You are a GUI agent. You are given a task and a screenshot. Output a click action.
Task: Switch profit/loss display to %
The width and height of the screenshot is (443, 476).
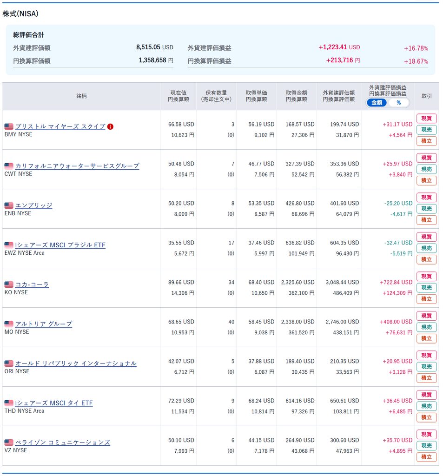point(398,103)
